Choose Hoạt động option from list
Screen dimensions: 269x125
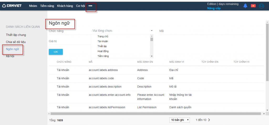point(103,51)
